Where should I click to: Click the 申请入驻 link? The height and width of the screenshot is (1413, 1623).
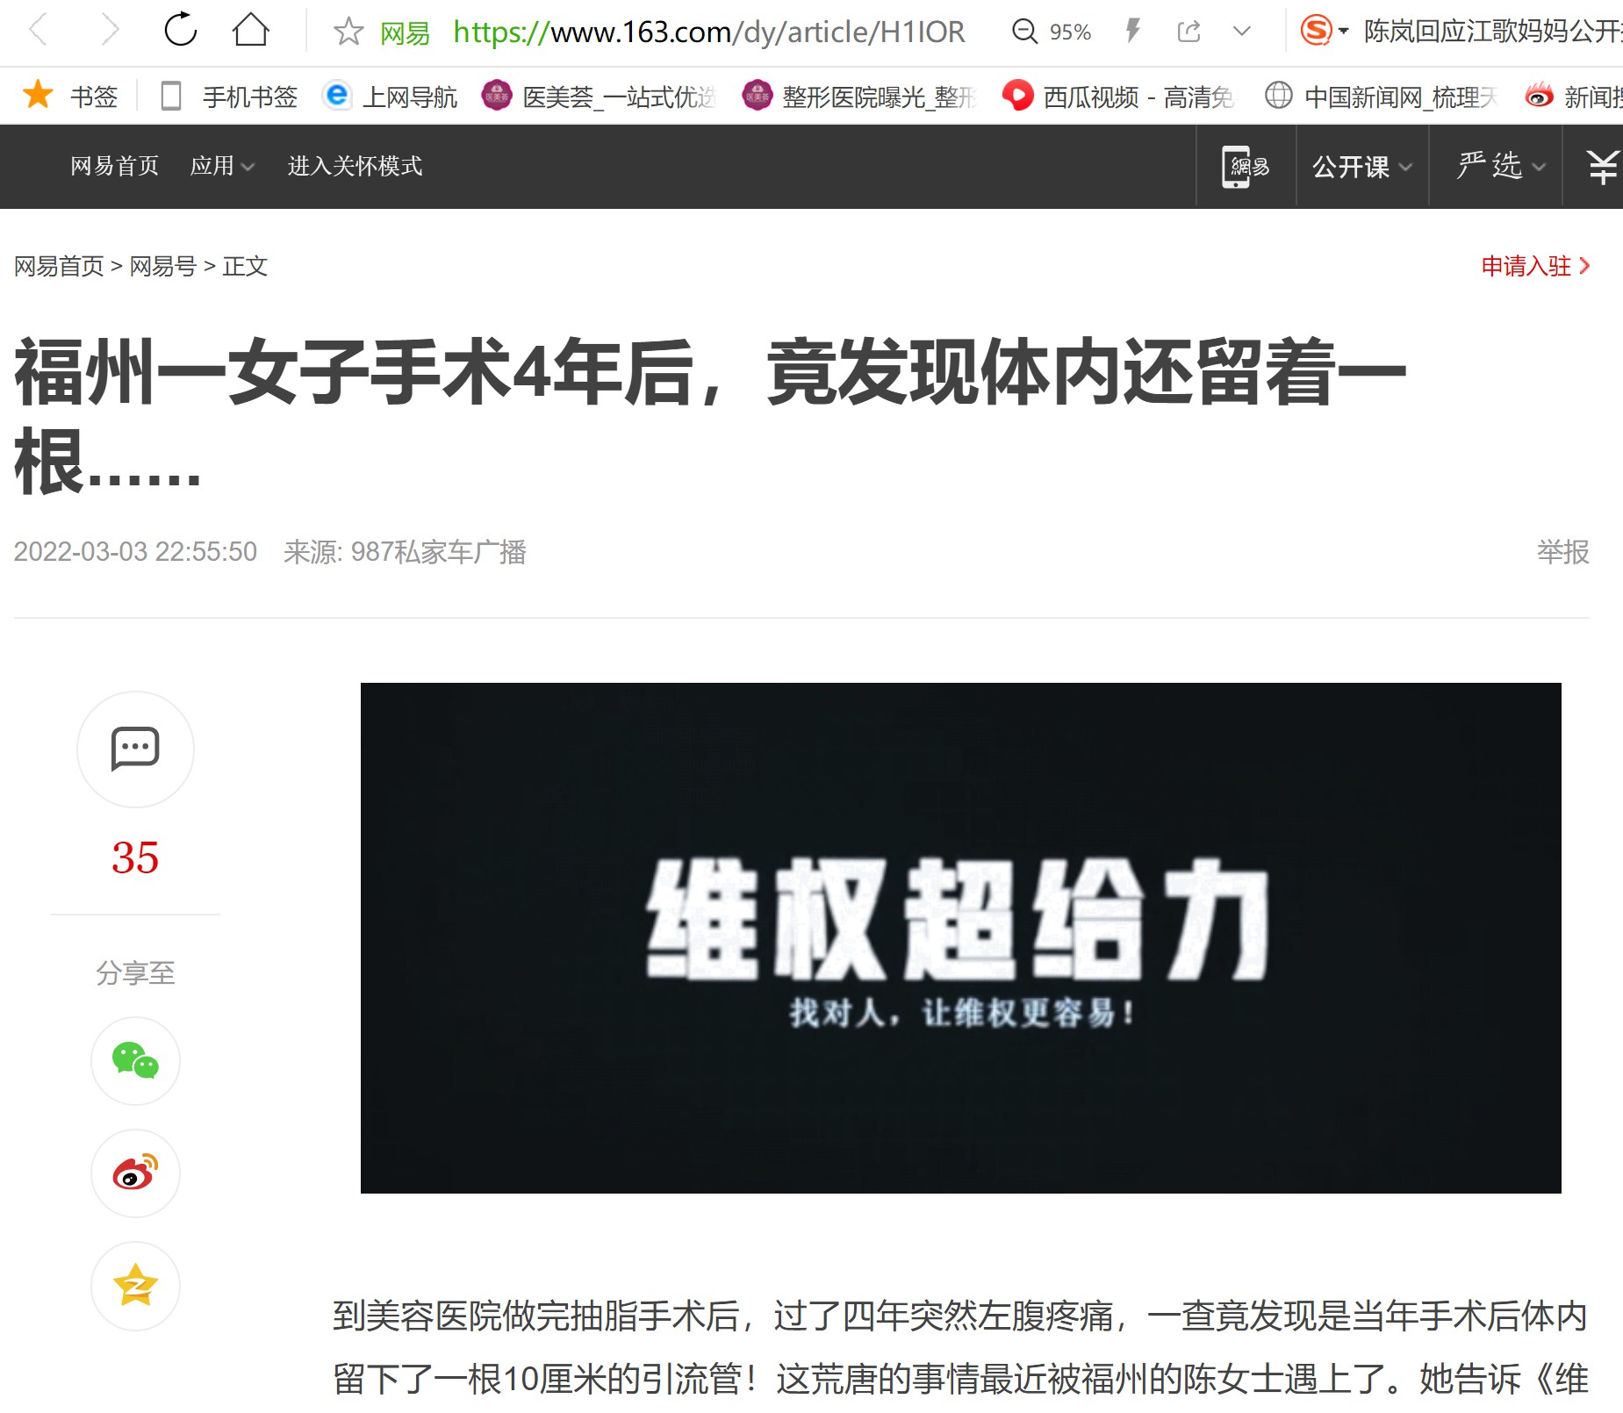click(1535, 266)
